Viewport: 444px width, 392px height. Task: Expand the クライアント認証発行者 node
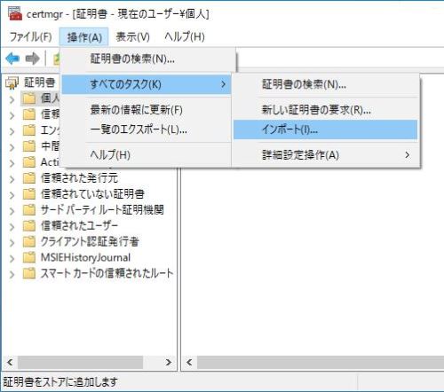12,243
